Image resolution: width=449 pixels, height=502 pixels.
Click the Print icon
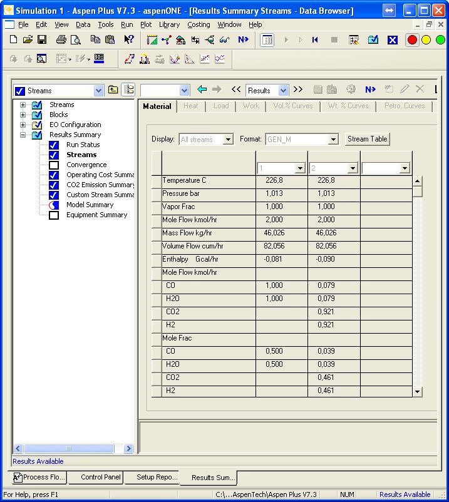pyautogui.click(x=61, y=39)
